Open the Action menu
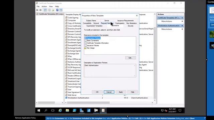The image size is (214, 120). coord(44,6)
